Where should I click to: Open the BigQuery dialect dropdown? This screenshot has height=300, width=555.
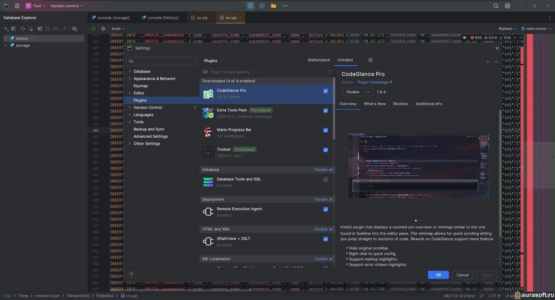(507, 29)
